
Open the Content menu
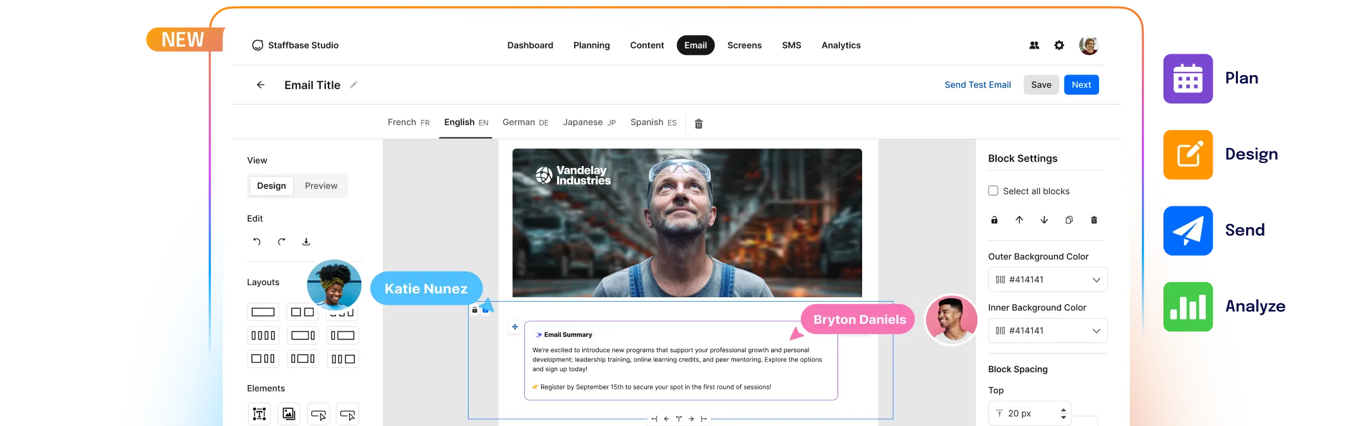(647, 45)
